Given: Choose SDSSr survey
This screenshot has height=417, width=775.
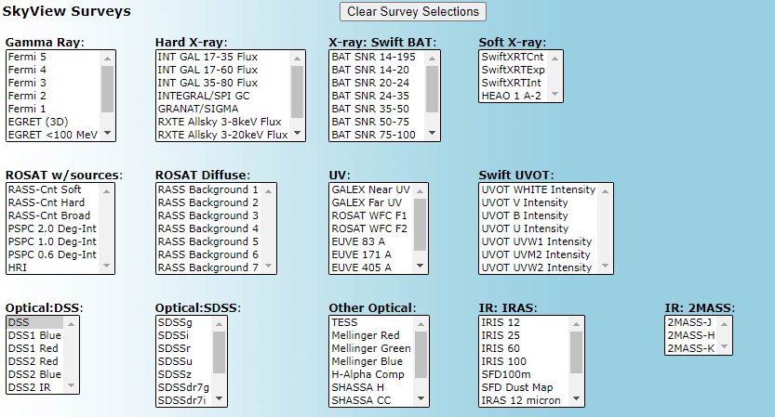Looking at the screenshot, I should (184, 348).
